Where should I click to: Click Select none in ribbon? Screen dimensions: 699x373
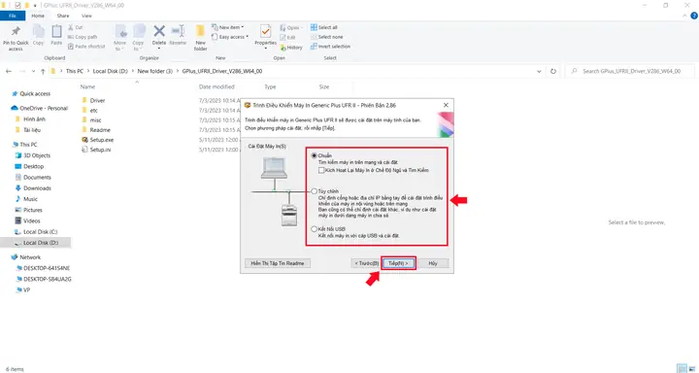click(x=327, y=37)
